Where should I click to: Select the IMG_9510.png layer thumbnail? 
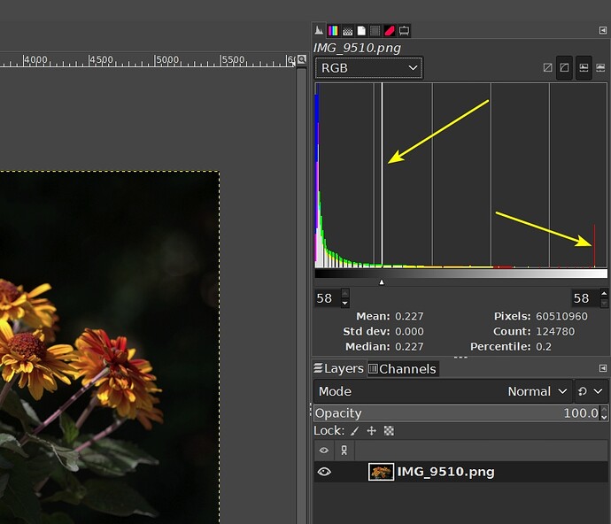[x=381, y=472]
